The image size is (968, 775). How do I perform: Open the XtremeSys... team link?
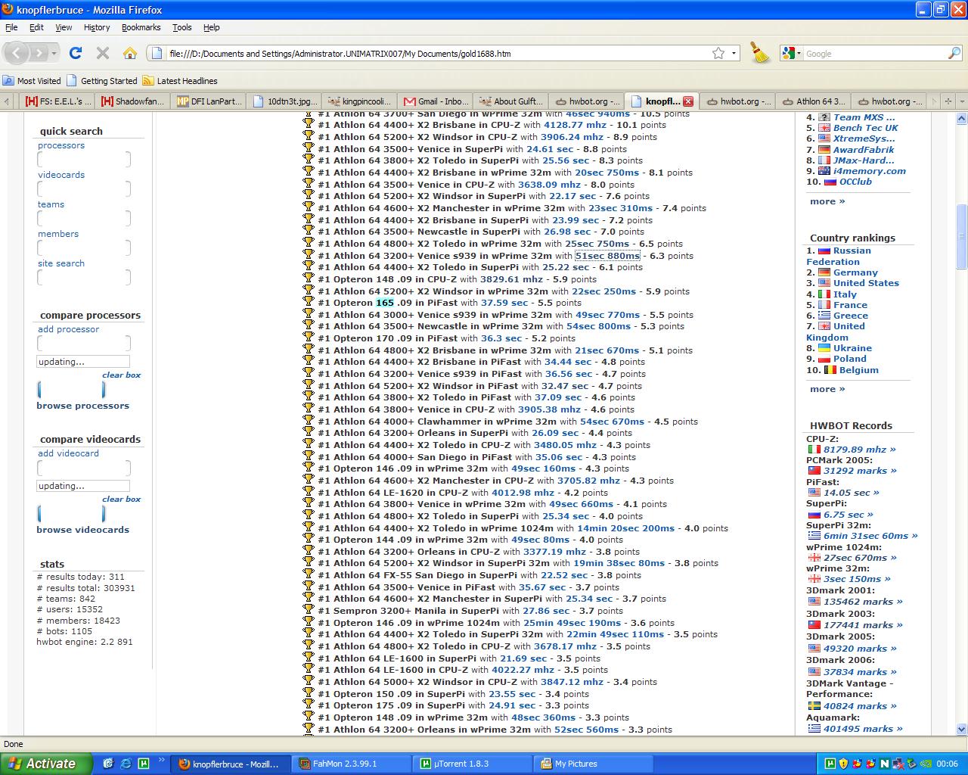point(864,139)
